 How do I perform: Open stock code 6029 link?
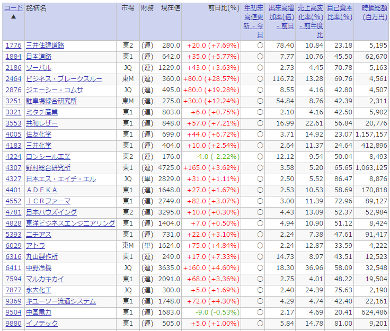pyautogui.click(x=13, y=246)
